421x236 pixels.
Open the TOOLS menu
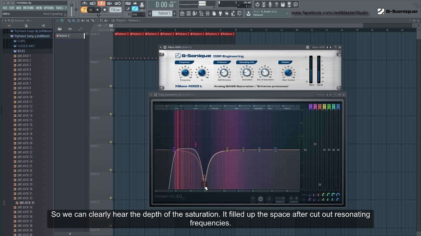(x=60, y=8)
